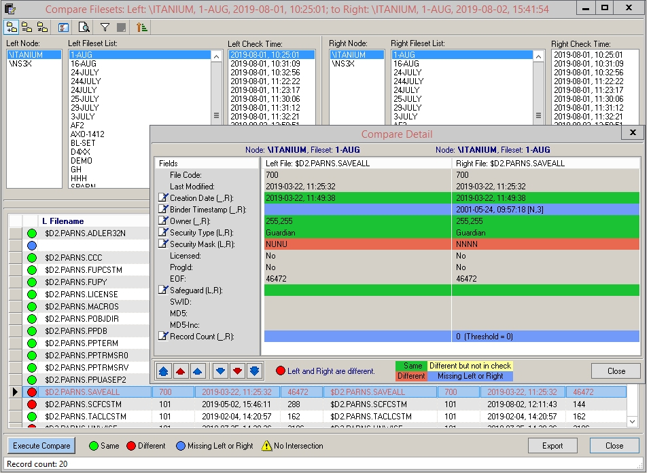Viewport: 651px width, 473px height.
Task: Click the folder with plus sign toolbar icon
Action: point(12,27)
